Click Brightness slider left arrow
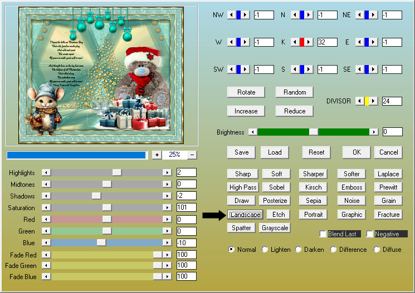 point(253,132)
